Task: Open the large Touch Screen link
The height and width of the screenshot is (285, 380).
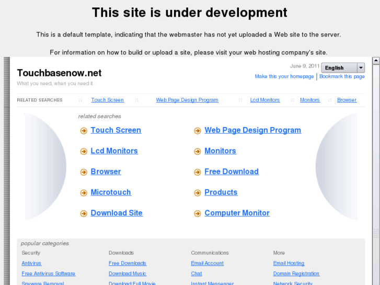Action: coord(116,130)
